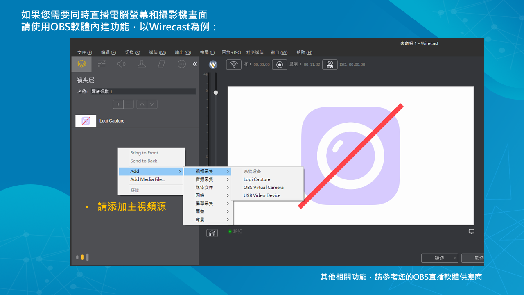Click the green 预览 indicator dot
Image resolution: width=524 pixels, height=295 pixels.
(230, 231)
